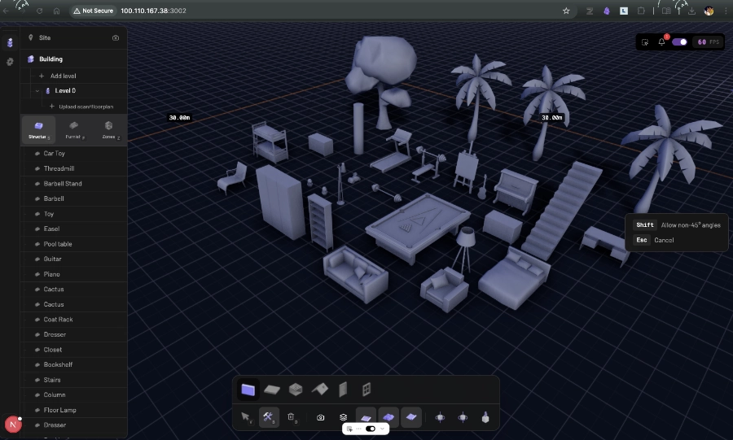The height and width of the screenshot is (440, 733).
Task: Select the Easel item
Action: click(x=74, y=229)
